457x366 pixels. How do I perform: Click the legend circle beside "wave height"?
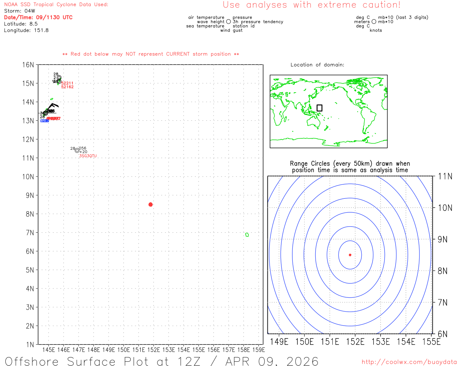click(228, 22)
